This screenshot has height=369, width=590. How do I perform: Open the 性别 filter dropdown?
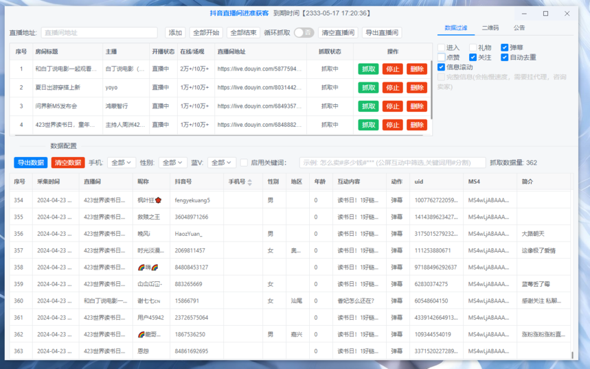[172, 163]
